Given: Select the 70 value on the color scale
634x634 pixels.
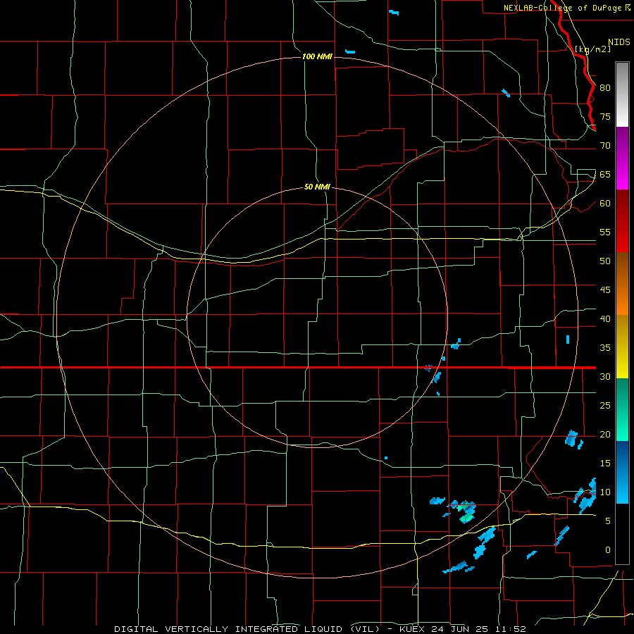Looking at the screenshot, I should pyautogui.click(x=605, y=146).
